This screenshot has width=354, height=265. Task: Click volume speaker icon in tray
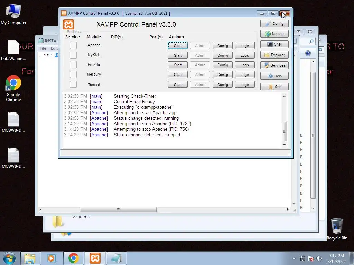click(319, 258)
